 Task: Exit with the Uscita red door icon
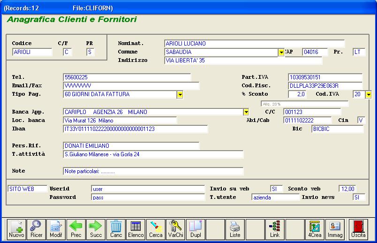coord(359,229)
